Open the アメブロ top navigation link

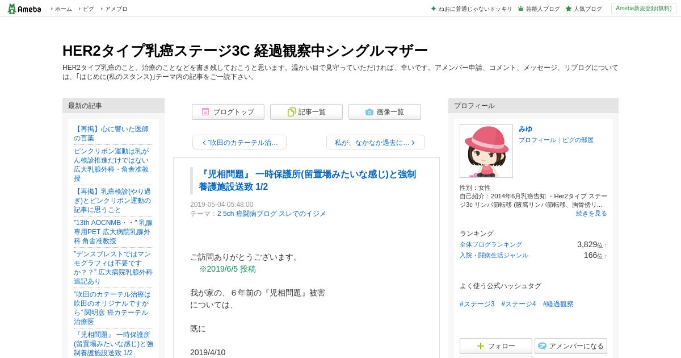(x=116, y=9)
